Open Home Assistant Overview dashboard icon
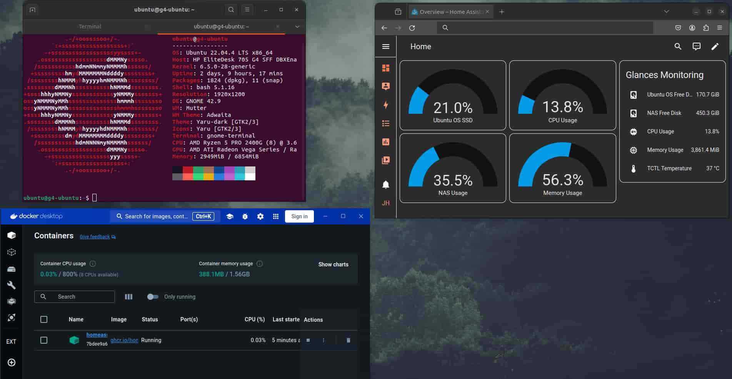Image resolution: width=732 pixels, height=379 pixels. pos(386,68)
